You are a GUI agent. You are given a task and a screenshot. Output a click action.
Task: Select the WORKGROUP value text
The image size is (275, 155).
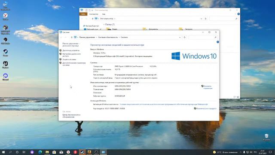(120, 96)
